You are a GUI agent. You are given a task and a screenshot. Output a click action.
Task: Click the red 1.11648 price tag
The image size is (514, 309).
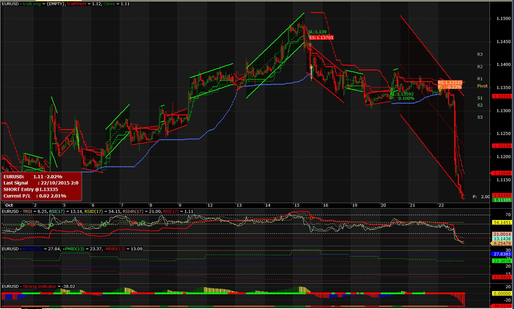point(502,173)
